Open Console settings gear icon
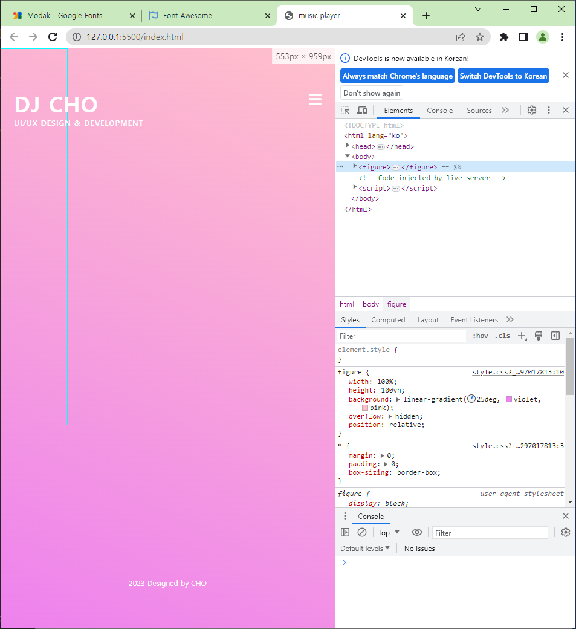Viewport: 576px width, 629px height. (x=566, y=532)
